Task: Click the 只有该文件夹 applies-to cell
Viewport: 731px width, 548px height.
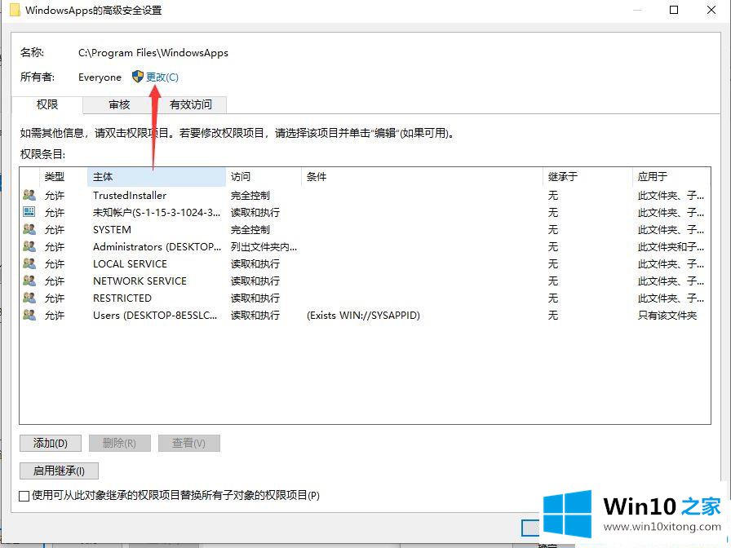Action: (667, 316)
